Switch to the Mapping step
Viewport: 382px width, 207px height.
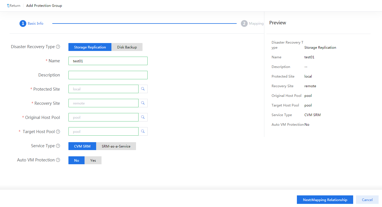[x=252, y=23]
